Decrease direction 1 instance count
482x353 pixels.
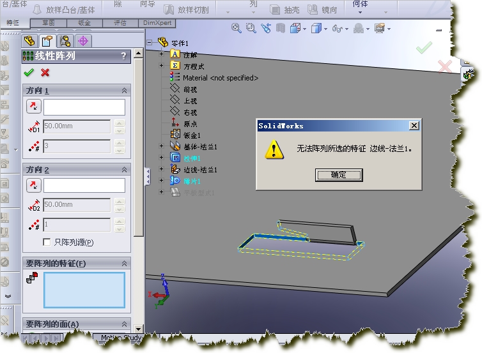click(120, 150)
